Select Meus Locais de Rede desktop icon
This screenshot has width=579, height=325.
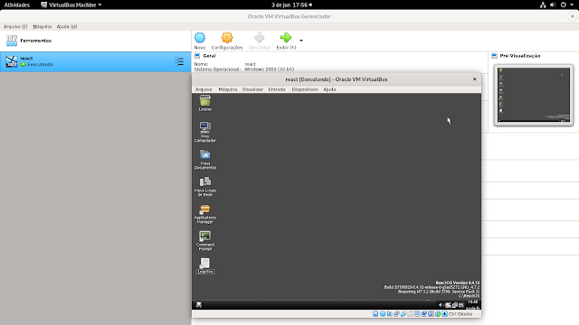[205, 187]
